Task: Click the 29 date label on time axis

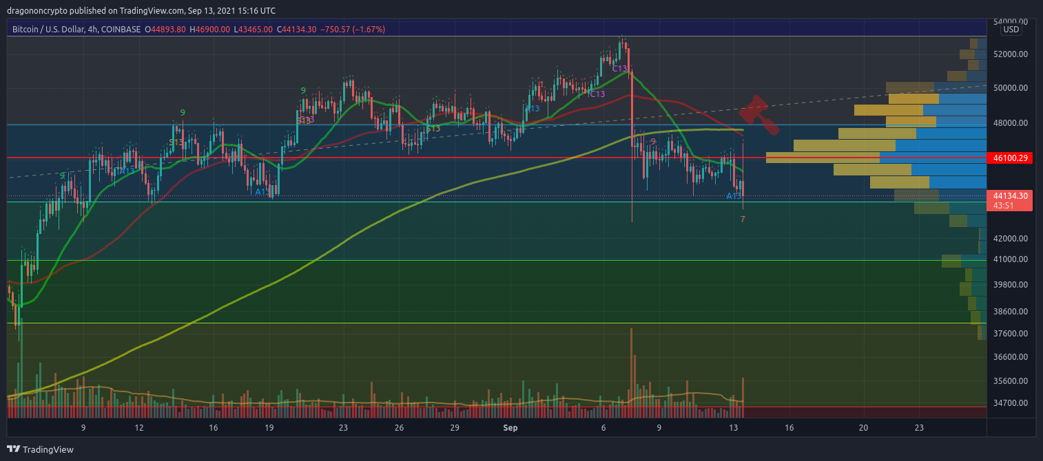Action: click(455, 427)
